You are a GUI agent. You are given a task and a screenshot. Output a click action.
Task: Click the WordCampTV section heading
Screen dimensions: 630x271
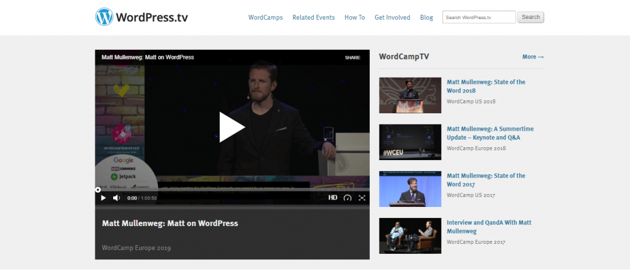click(404, 57)
